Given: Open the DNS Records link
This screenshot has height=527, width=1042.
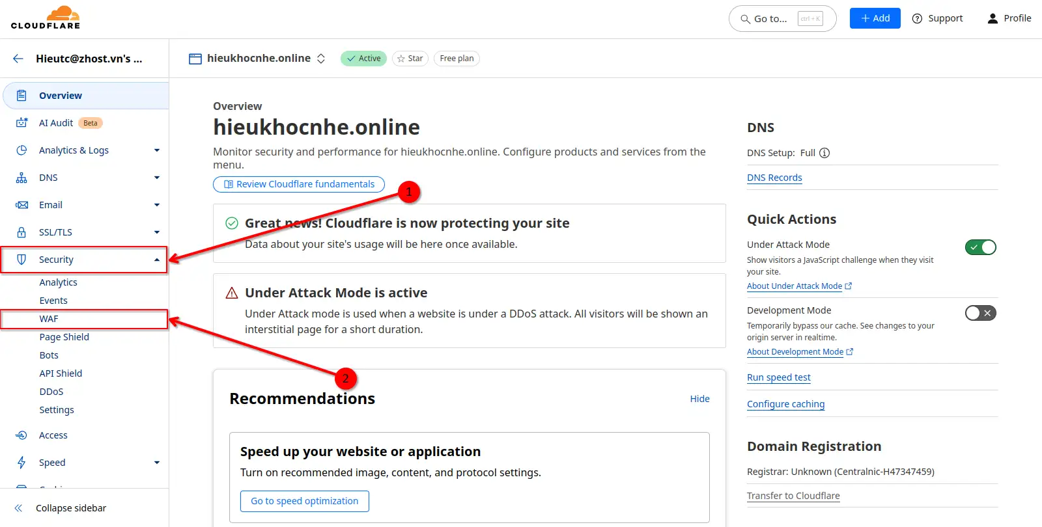Looking at the screenshot, I should pos(774,178).
